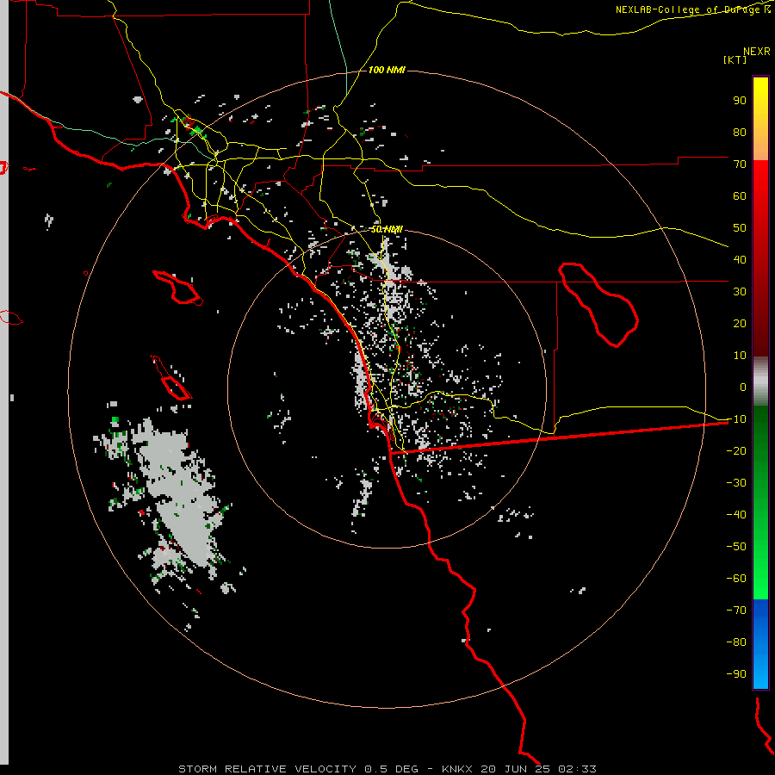Image resolution: width=775 pixels, height=775 pixels.
Task: Click the 60 value on velocity scale
Action: 740,195
